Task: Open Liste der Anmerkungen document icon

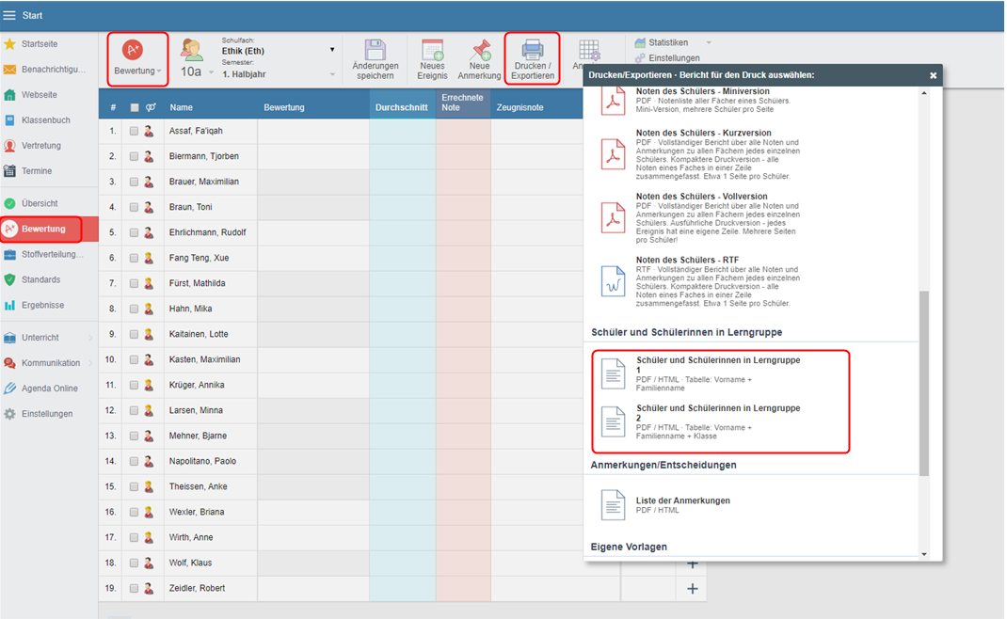Action: click(x=614, y=505)
